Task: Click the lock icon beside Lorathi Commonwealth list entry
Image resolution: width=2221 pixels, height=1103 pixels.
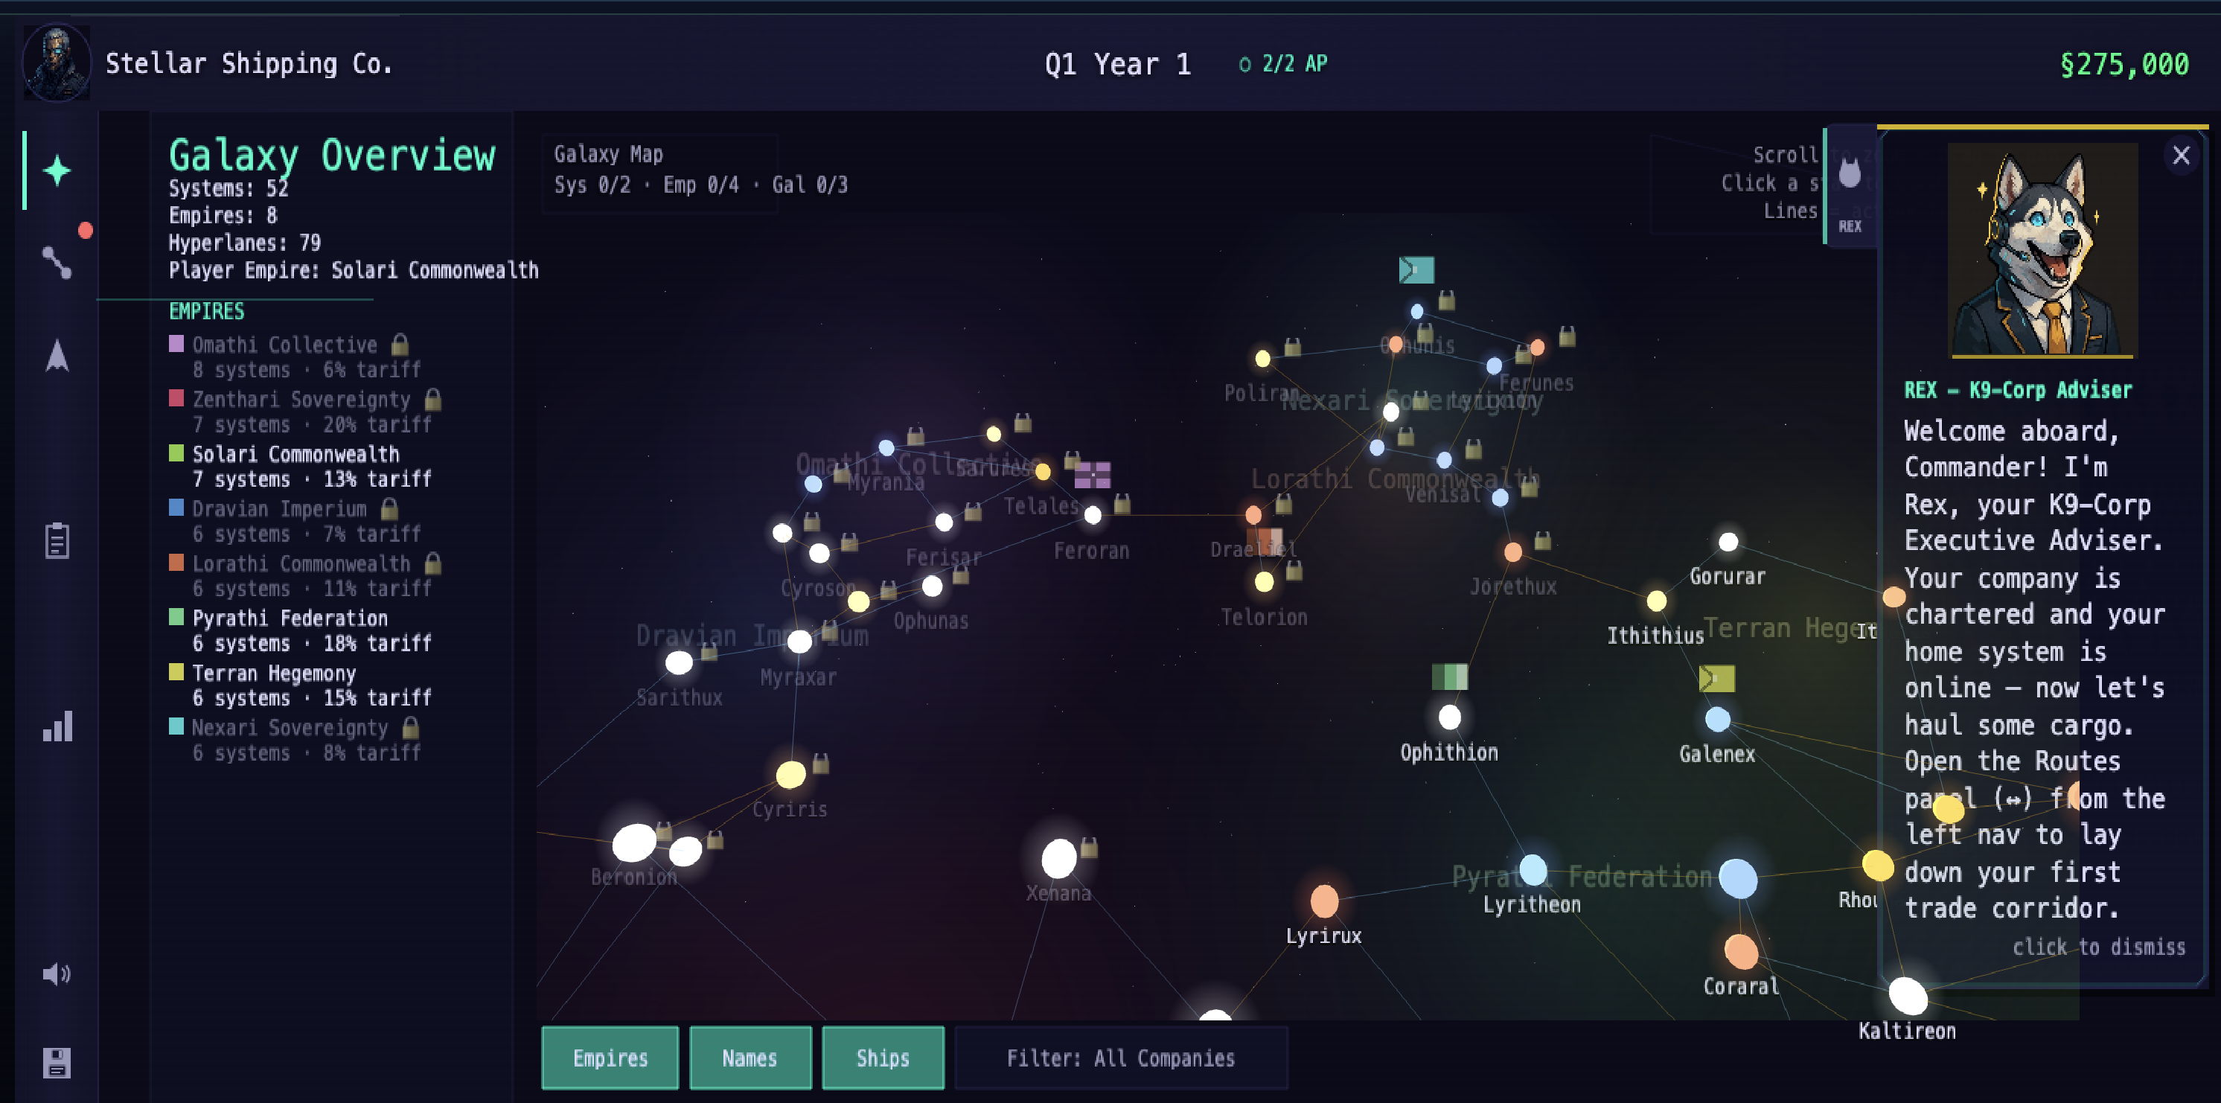Action: (433, 563)
